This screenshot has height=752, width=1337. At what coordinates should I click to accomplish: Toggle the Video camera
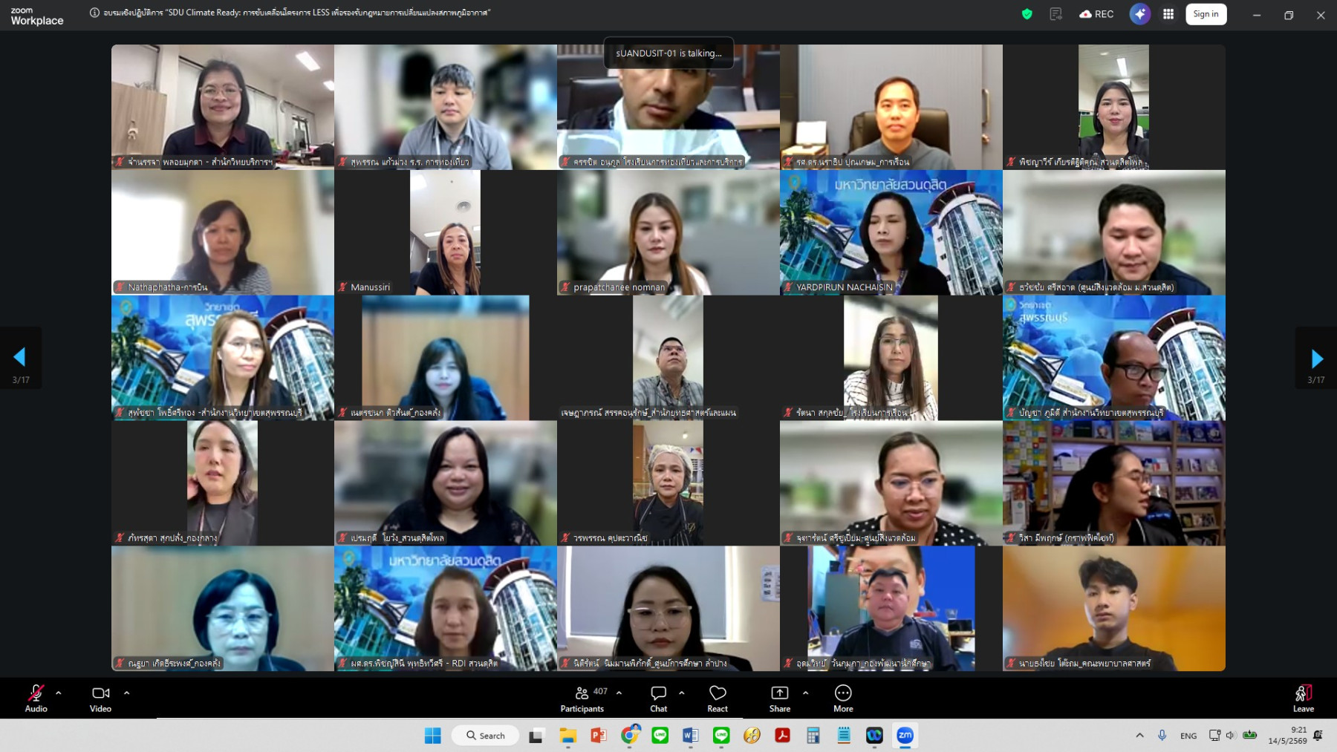click(100, 699)
